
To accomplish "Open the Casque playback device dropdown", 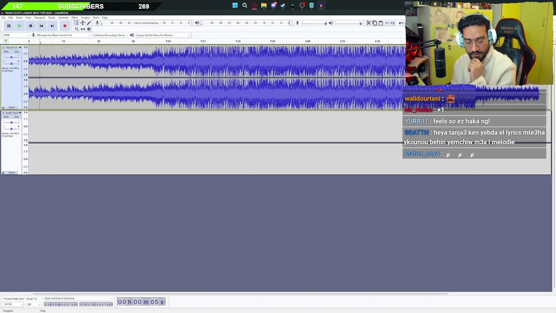I will (x=163, y=35).
